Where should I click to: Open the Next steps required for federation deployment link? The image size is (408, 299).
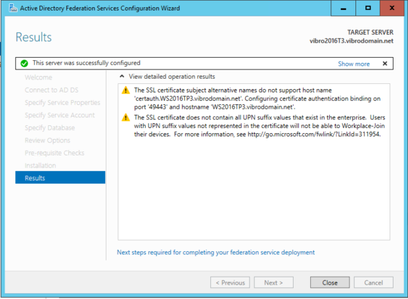pos(215,252)
